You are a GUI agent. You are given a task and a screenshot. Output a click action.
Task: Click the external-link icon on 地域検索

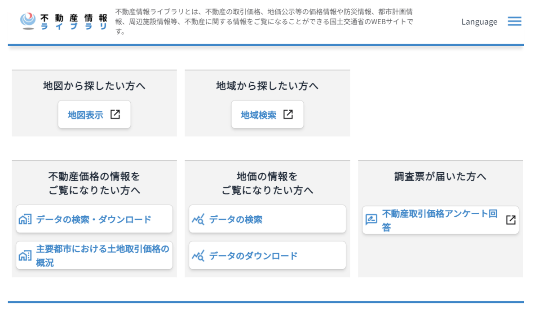(288, 114)
